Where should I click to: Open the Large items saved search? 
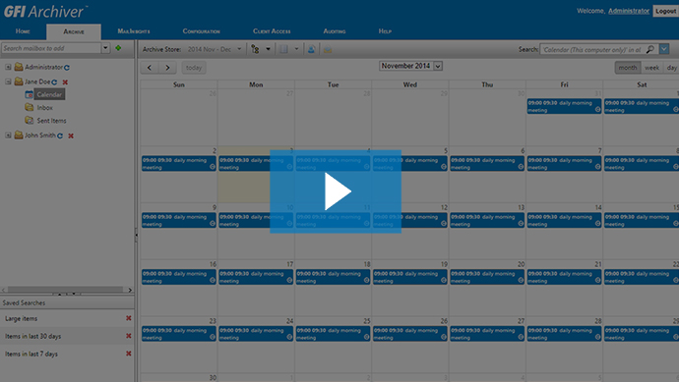click(x=22, y=318)
